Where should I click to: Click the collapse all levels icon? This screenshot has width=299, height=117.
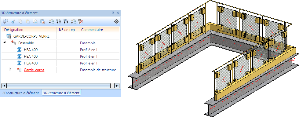coord(51,21)
